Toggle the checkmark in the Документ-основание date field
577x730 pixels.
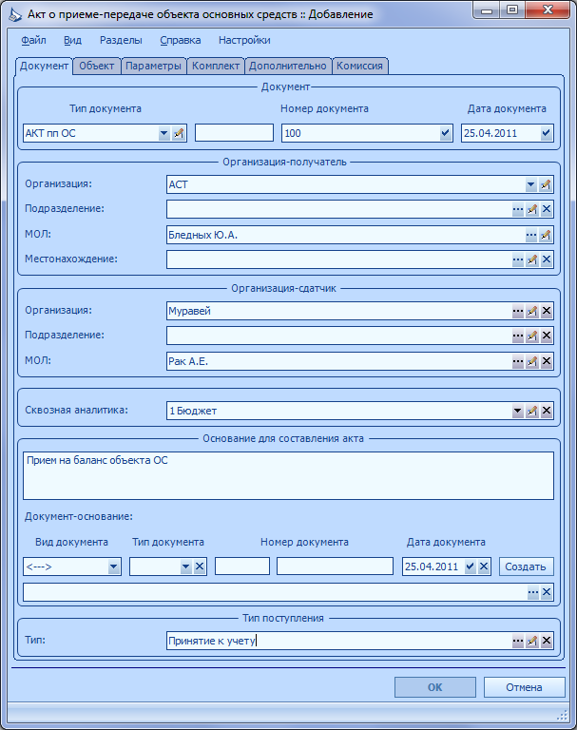[470, 567]
